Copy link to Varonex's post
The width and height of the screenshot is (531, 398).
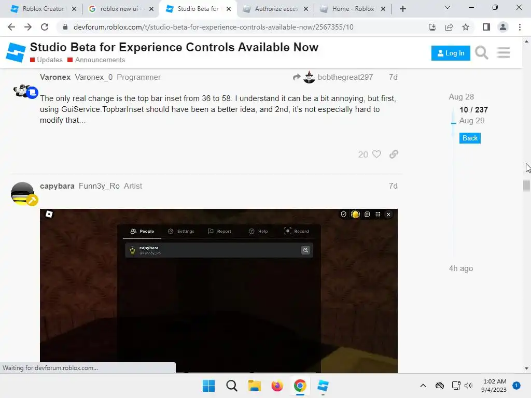pos(394,154)
